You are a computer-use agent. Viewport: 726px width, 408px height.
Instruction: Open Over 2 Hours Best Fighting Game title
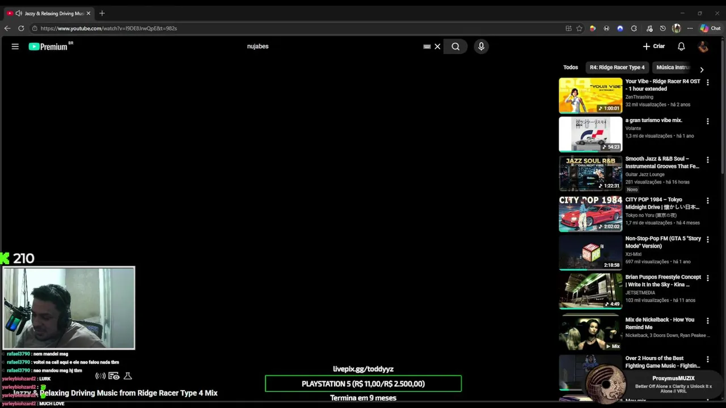click(662, 362)
